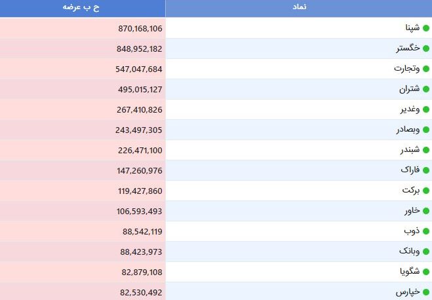Click the 870,168,106 supply value cell
The height and width of the screenshot is (300, 432).
83,28
